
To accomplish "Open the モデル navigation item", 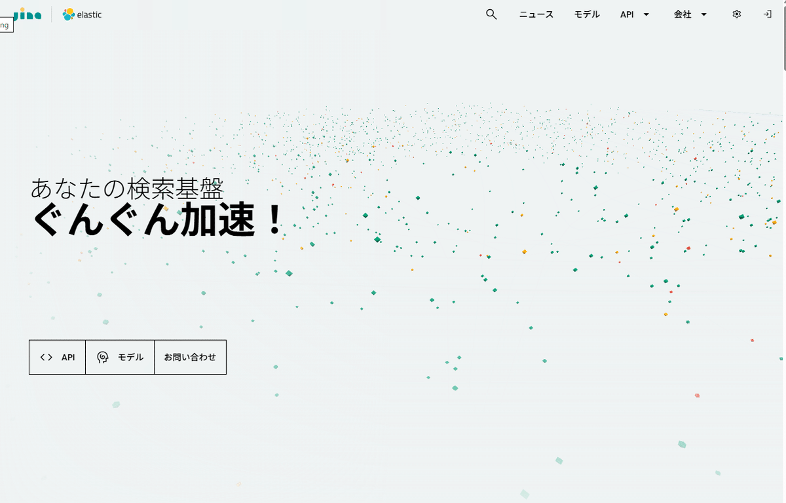I will 587,14.
